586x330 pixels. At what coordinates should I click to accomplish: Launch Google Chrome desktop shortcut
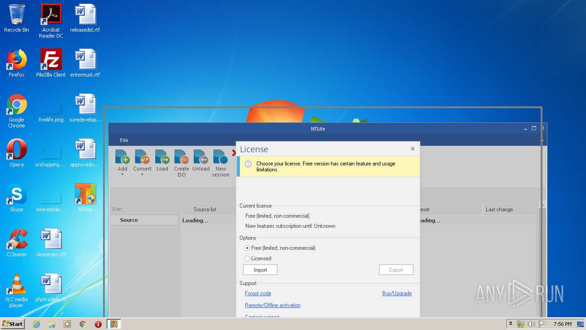click(x=16, y=111)
